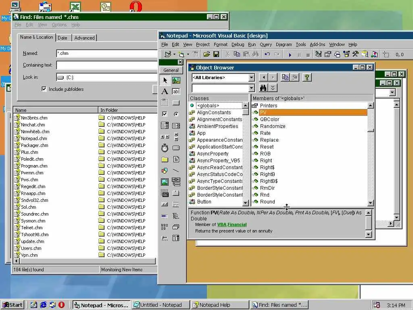
Task: Open the Project menu
Action: pyautogui.click(x=203, y=44)
